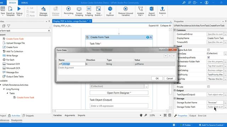Launch Data Scraping
The image size is (227, 127).
89,11
